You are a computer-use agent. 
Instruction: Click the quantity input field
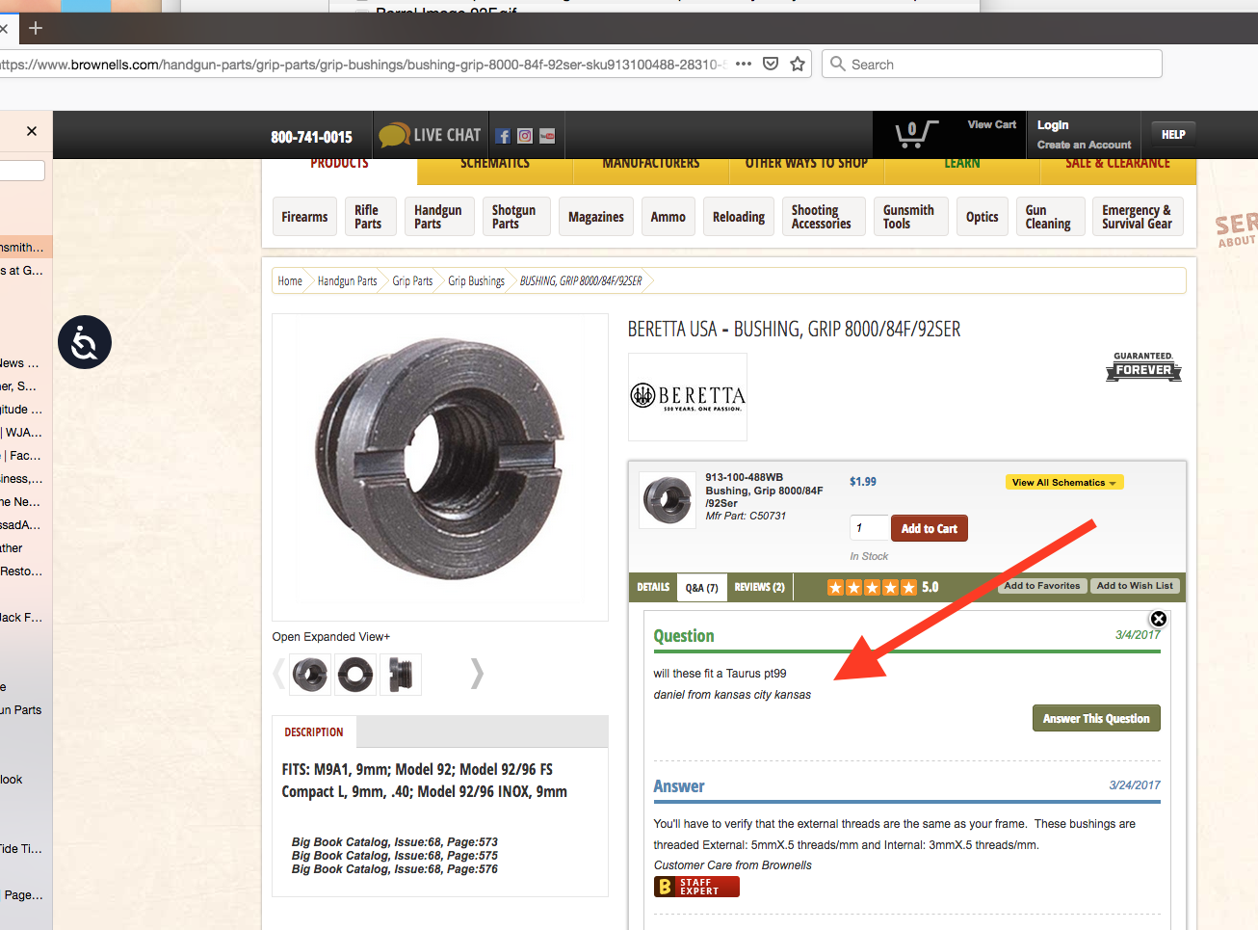tap(868, 528)
